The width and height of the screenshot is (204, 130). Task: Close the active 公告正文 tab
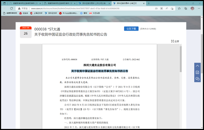[x=144, y=3]
